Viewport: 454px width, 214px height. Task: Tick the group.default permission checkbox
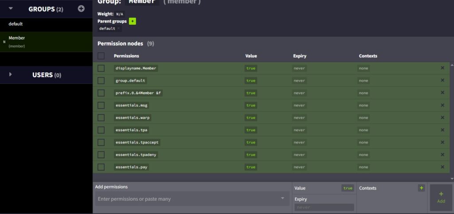click(101, 81)
